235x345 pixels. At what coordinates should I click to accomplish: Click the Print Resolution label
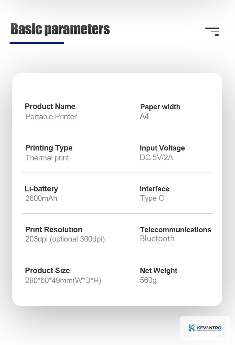(53, 230)
